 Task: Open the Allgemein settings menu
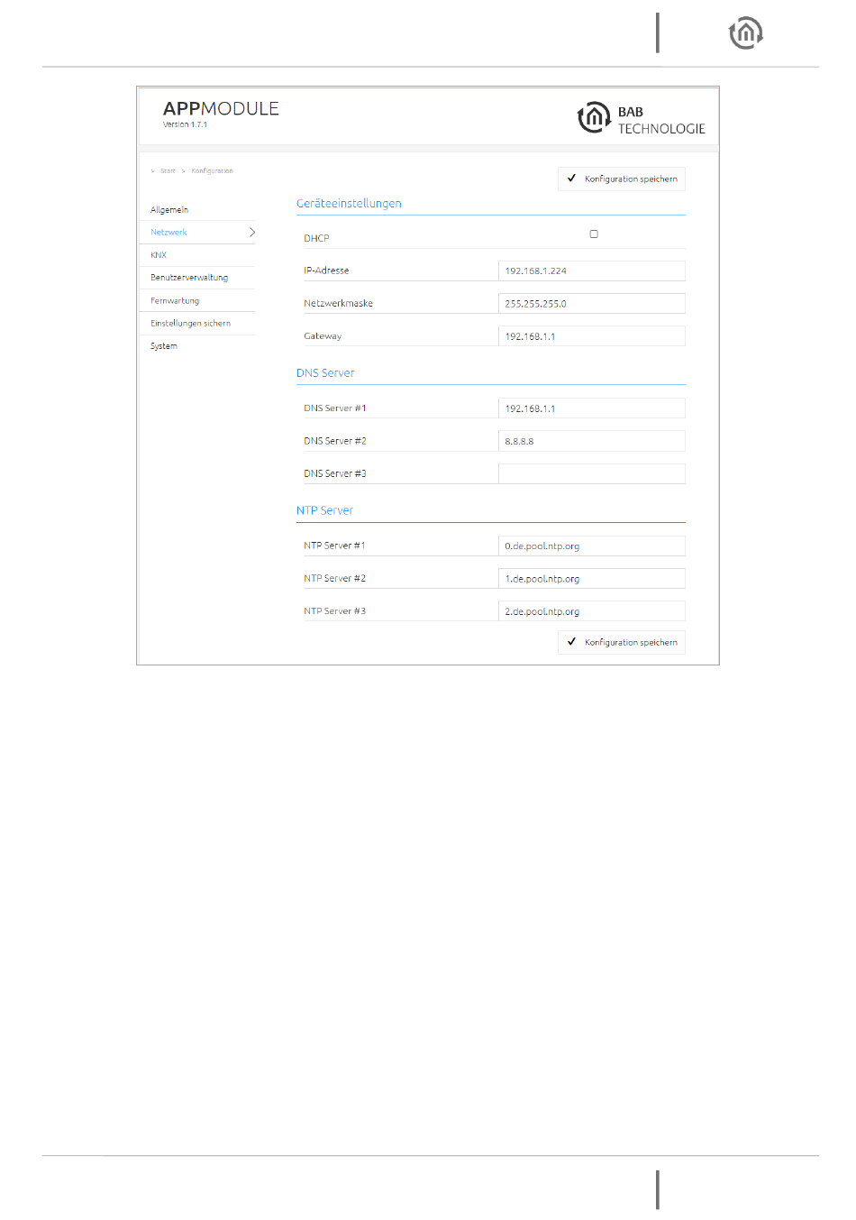169,210
